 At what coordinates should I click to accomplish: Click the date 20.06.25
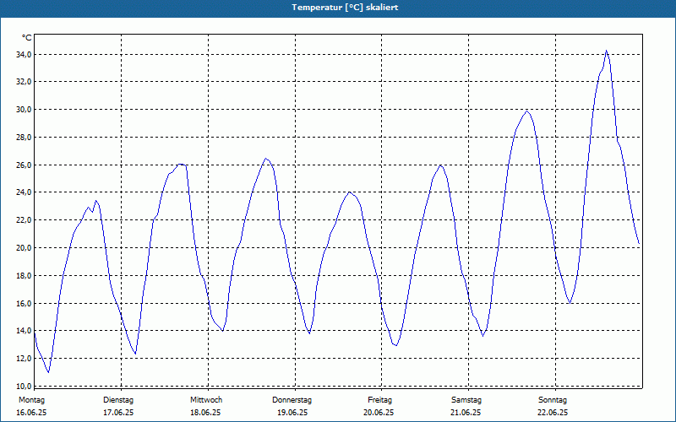(379, 413)
